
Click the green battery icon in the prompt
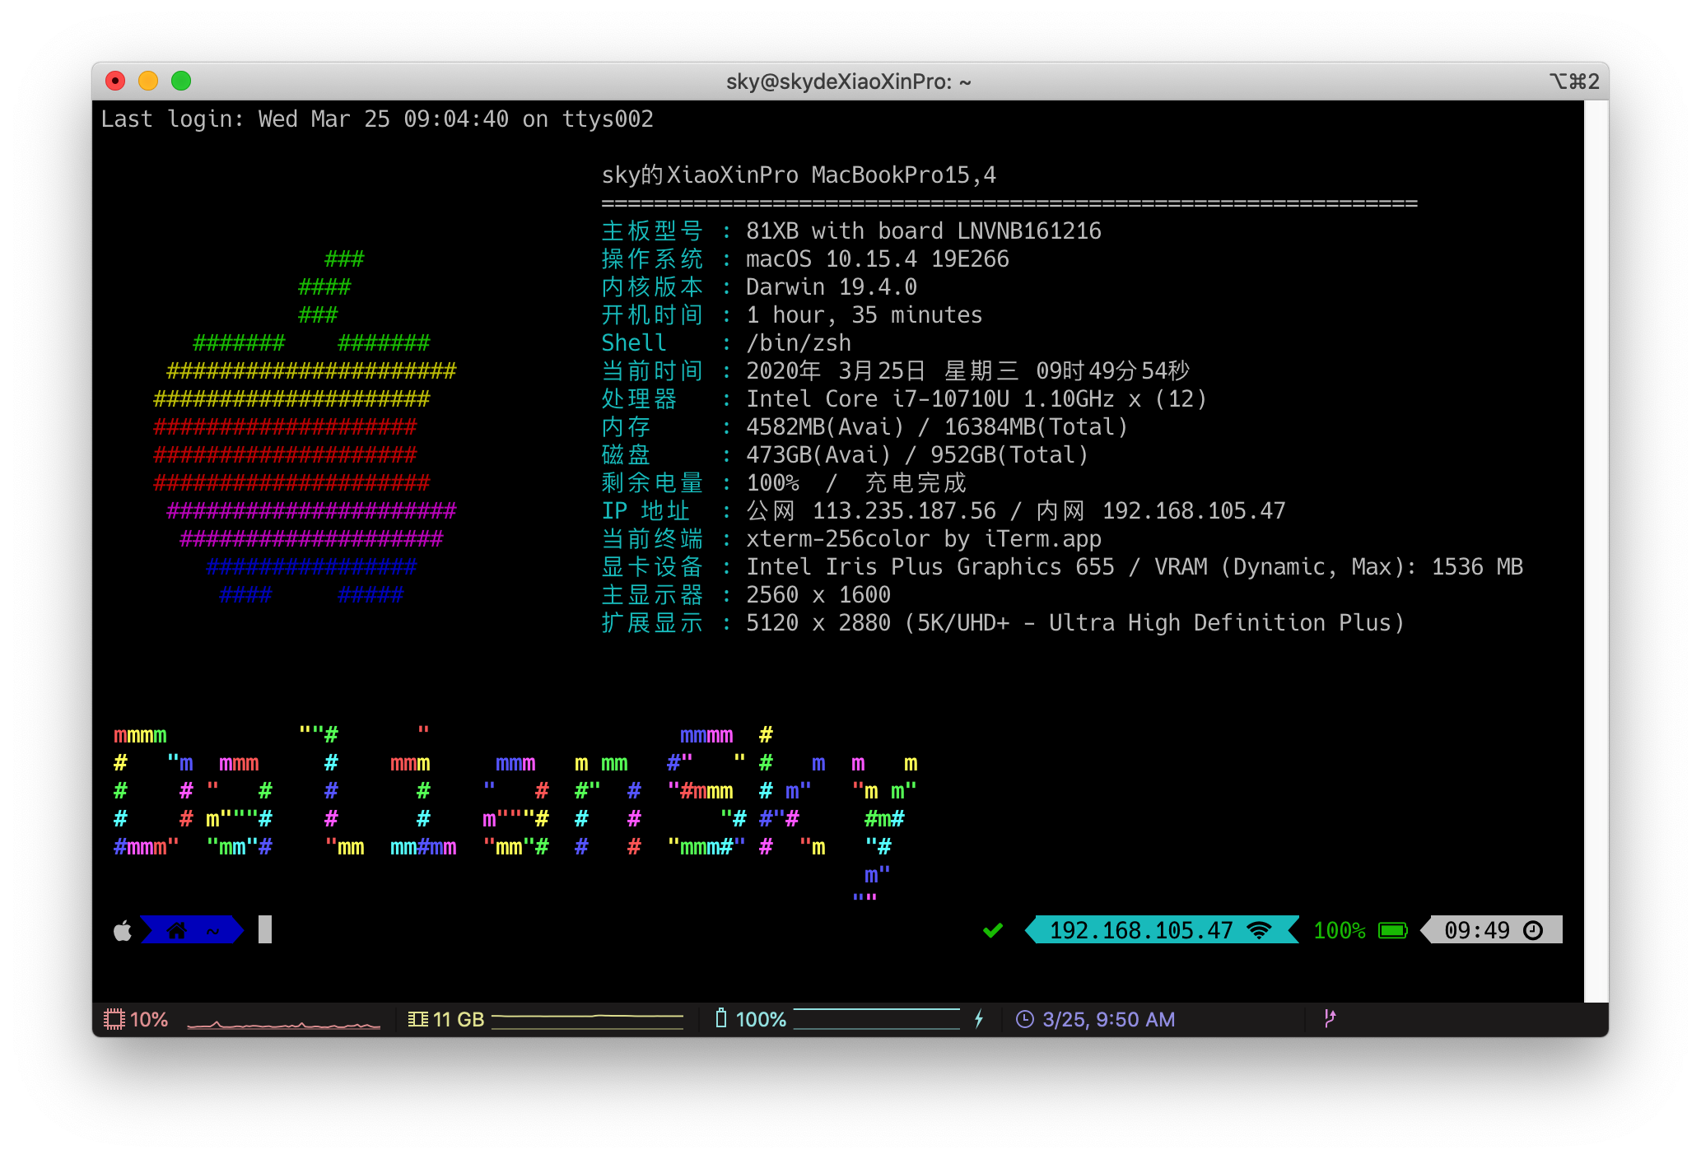(x=1393, y=930)
